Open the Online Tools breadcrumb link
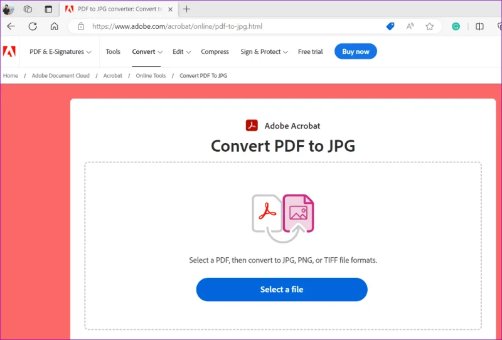The image size is (502, 340). (x=151, y=75)
